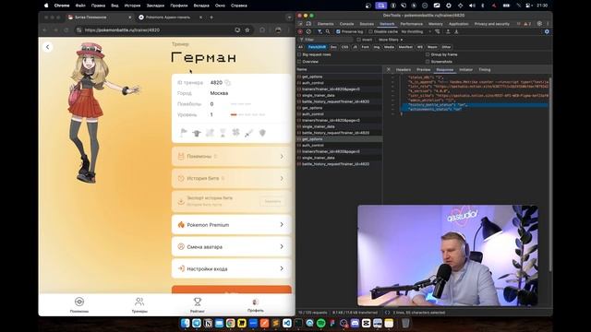This screenshot has width=591, height=332.
Task: Open a new Chrome tab with plus button
Action: 211,18
